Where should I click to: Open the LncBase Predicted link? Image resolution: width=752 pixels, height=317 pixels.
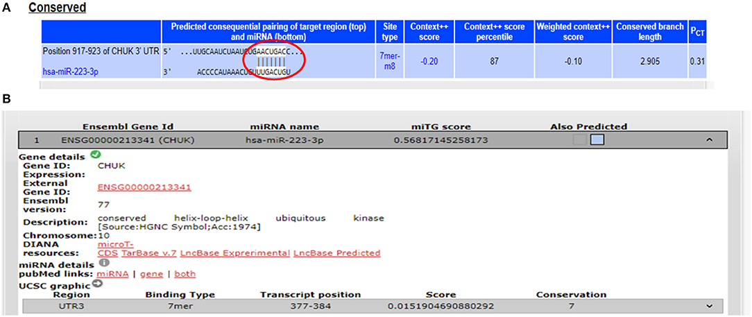(x=336, y=252)
